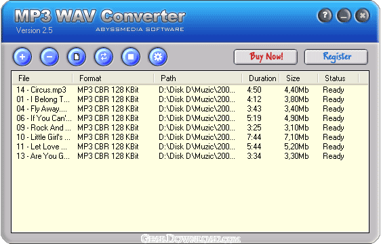Sort by Path column header
The height and width of the screenshot is (244, 381).
pyautogui.click(x=198, y=78)
